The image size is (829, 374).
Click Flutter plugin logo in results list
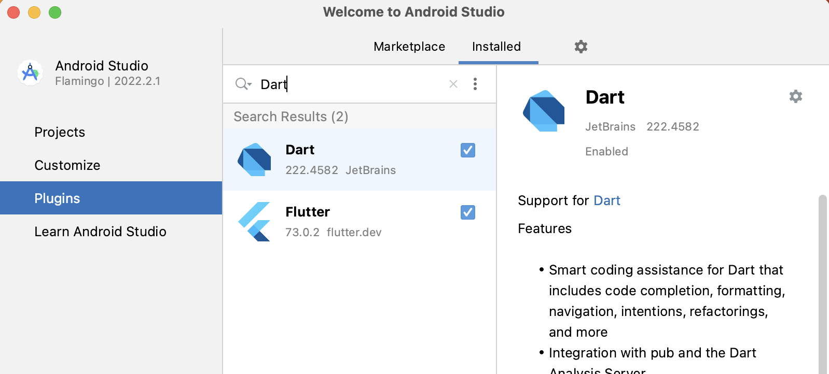pyautogui.click(x=254, y=222)
